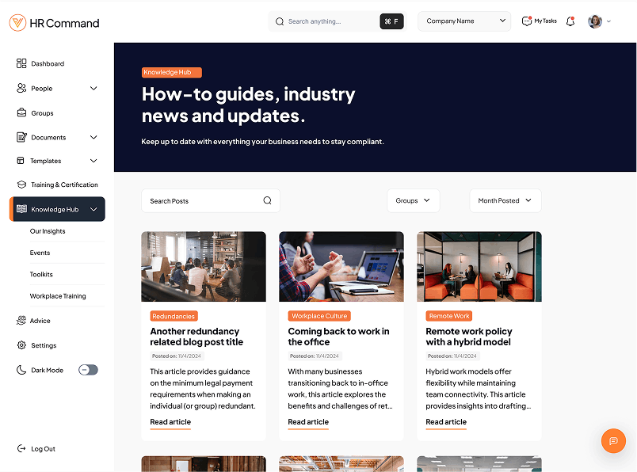This screenshot has width=637, height=472.
Task: Click the Knowledge Hub banner badge
Action: pyautogui.click(x=171, y=72)
